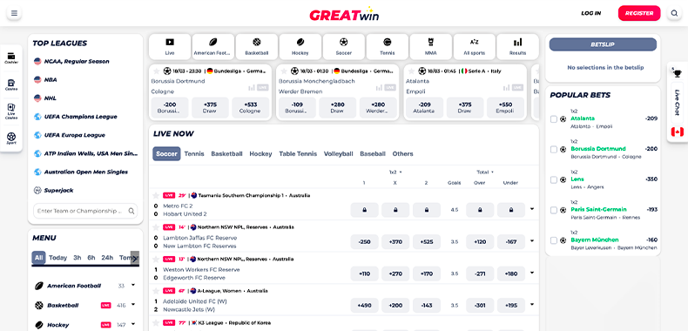
Task: Bet +550 on Empoli
Action: pyautogui.click(x=505, y=107)
